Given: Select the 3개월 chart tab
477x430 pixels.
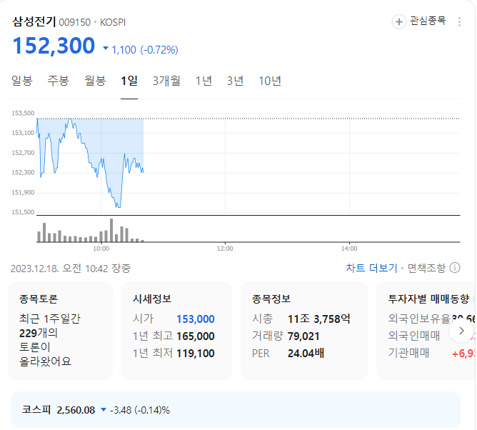Looking at the screenshot, I should tap(166, 81).
